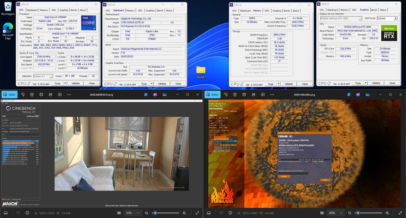Zoom in on the 000FURMARK.png window
406x218 pixels.
tap(387, 213)
